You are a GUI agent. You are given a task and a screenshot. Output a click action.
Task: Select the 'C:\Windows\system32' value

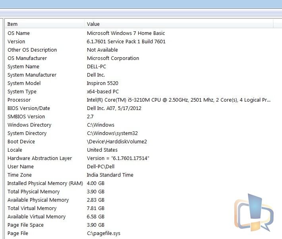(x=112, y=133)
